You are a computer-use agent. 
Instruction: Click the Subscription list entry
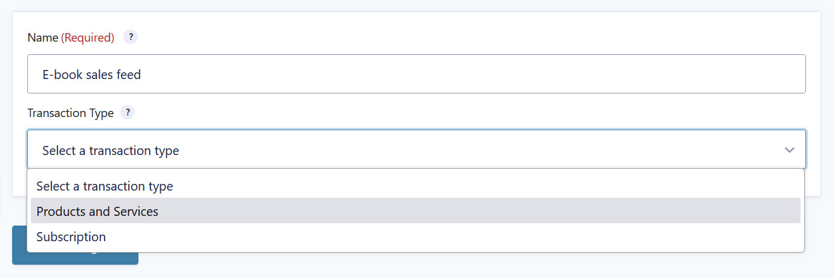(x=415, y=236)
